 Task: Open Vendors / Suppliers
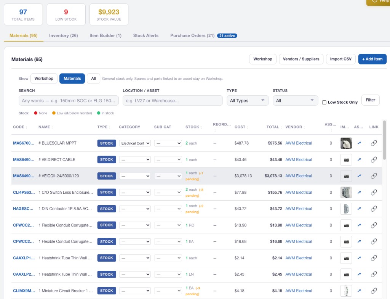301,59
